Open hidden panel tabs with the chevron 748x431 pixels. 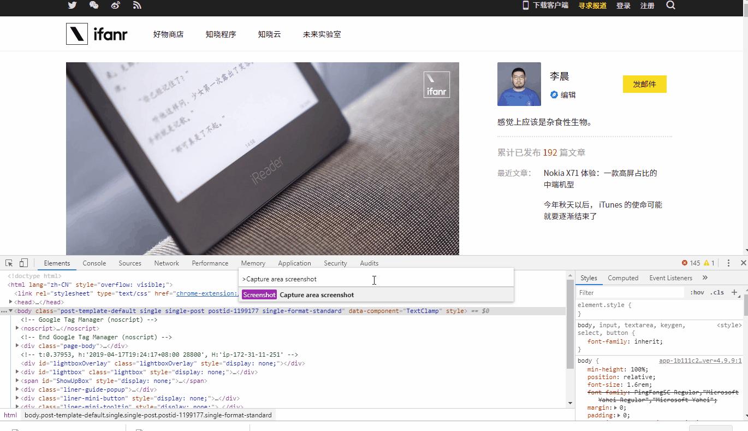(x=705, y=278)
